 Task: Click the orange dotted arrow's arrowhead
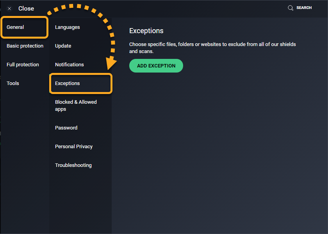(x=111, y=64)
